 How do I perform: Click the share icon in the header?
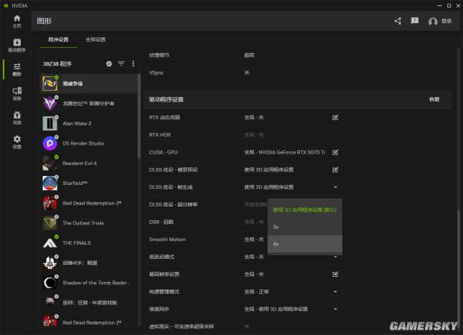[x=398, y=21]
